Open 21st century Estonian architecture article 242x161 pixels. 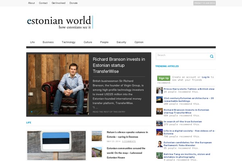189,99
